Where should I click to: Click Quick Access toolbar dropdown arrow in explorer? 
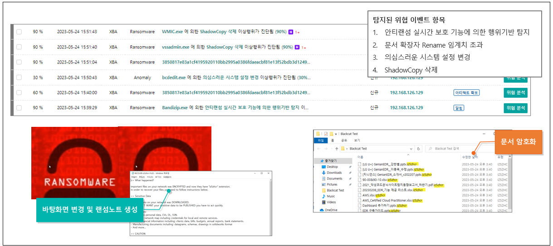[336, 134]
